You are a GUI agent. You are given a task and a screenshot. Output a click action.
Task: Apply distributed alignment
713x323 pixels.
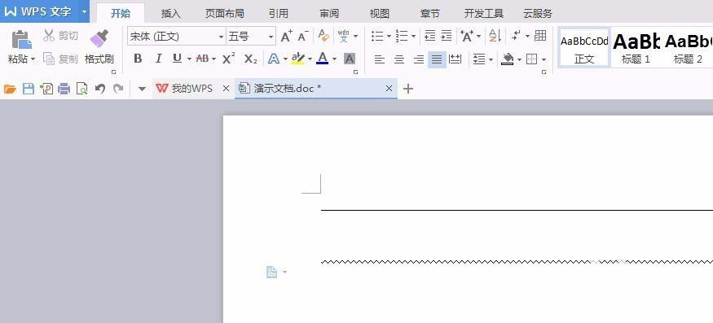click(455, 59)
